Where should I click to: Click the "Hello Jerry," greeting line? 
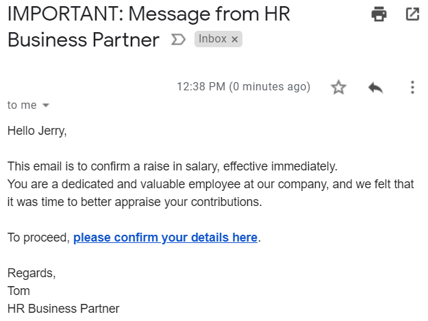[37, 131]
